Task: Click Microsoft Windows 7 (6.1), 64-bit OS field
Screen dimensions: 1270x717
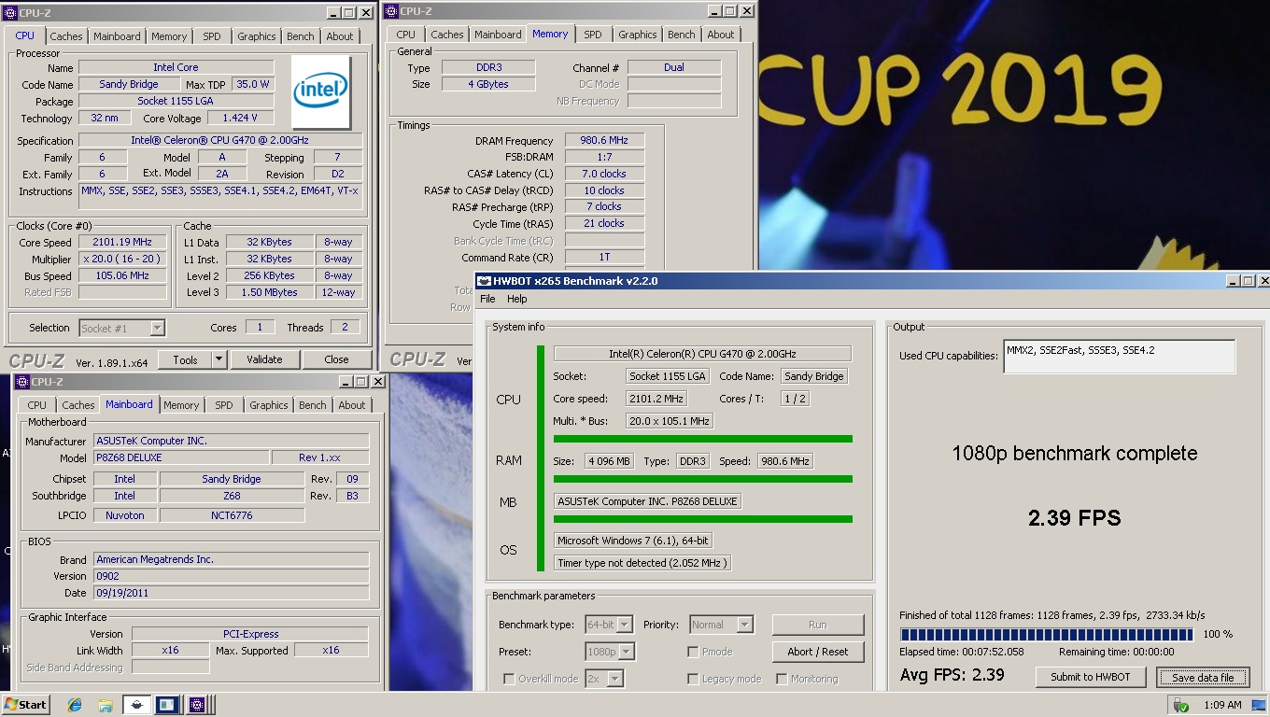Action: click(634, 541)
